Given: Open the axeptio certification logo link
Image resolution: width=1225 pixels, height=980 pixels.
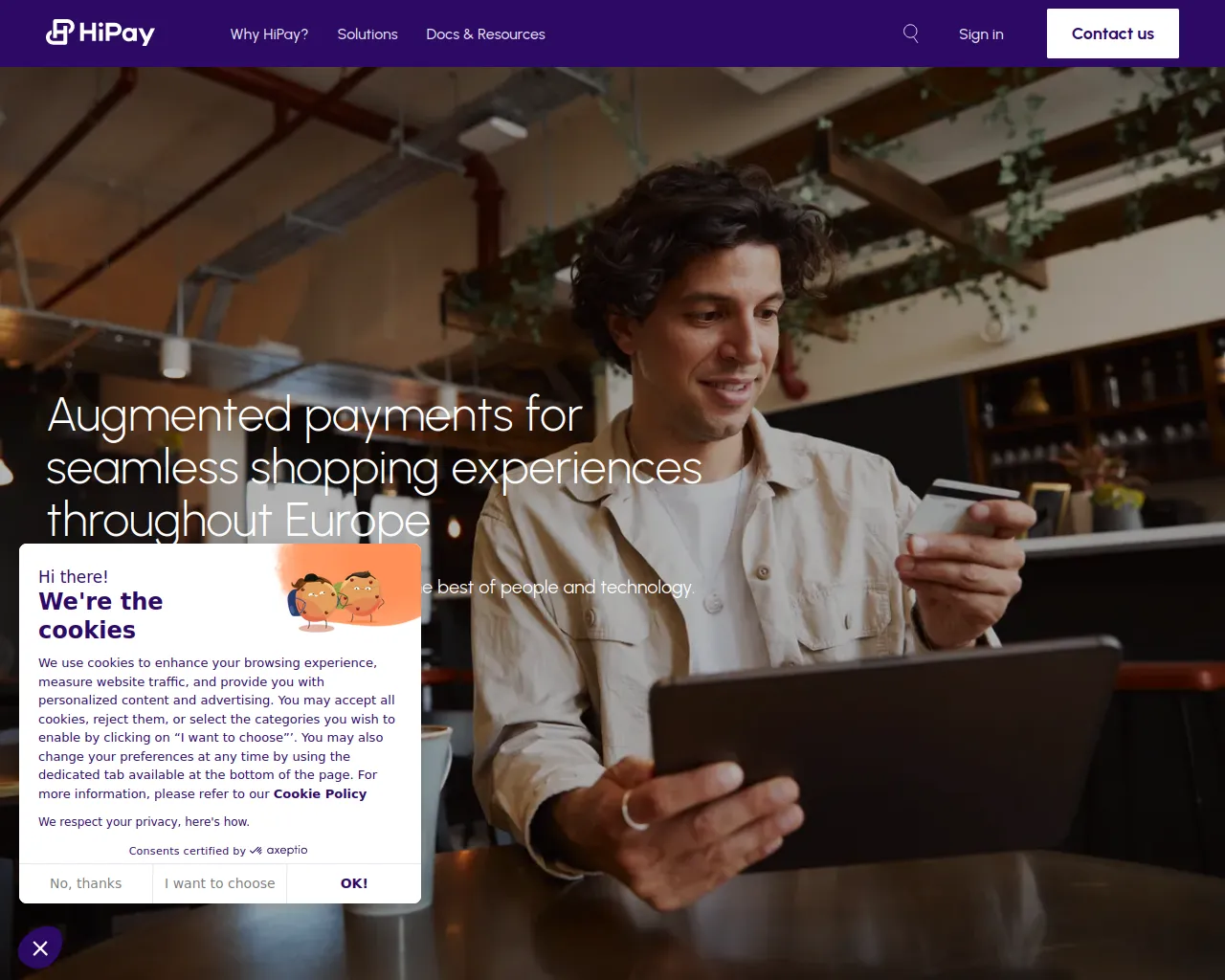Looking at the screenshot, I should click(x=278, y=850).
